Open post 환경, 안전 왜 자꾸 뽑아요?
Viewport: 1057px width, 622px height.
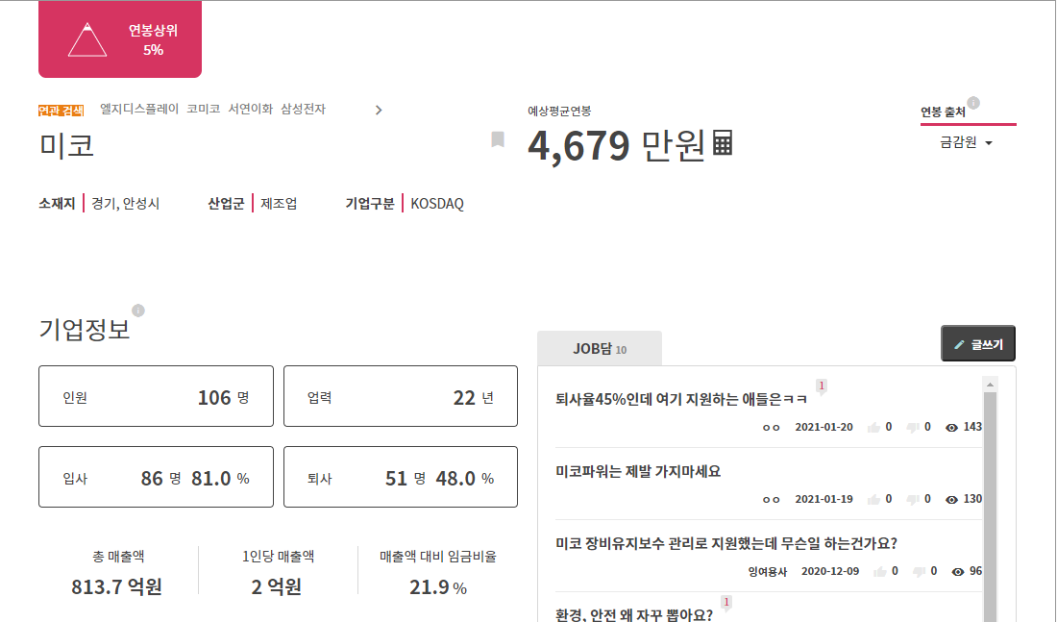point(633,614)
